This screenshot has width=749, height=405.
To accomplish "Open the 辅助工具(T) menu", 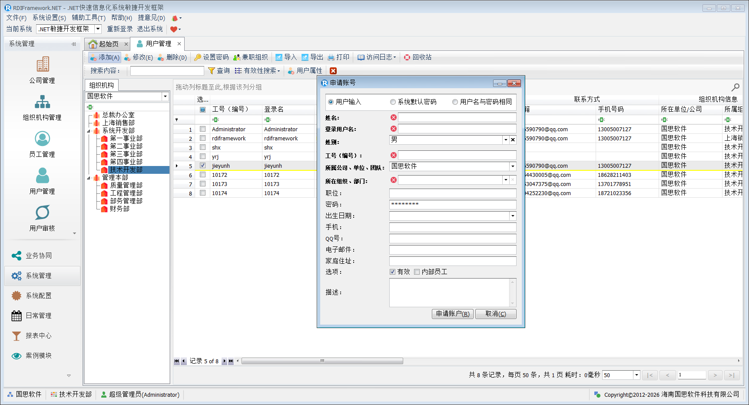I will pos(89,18).
